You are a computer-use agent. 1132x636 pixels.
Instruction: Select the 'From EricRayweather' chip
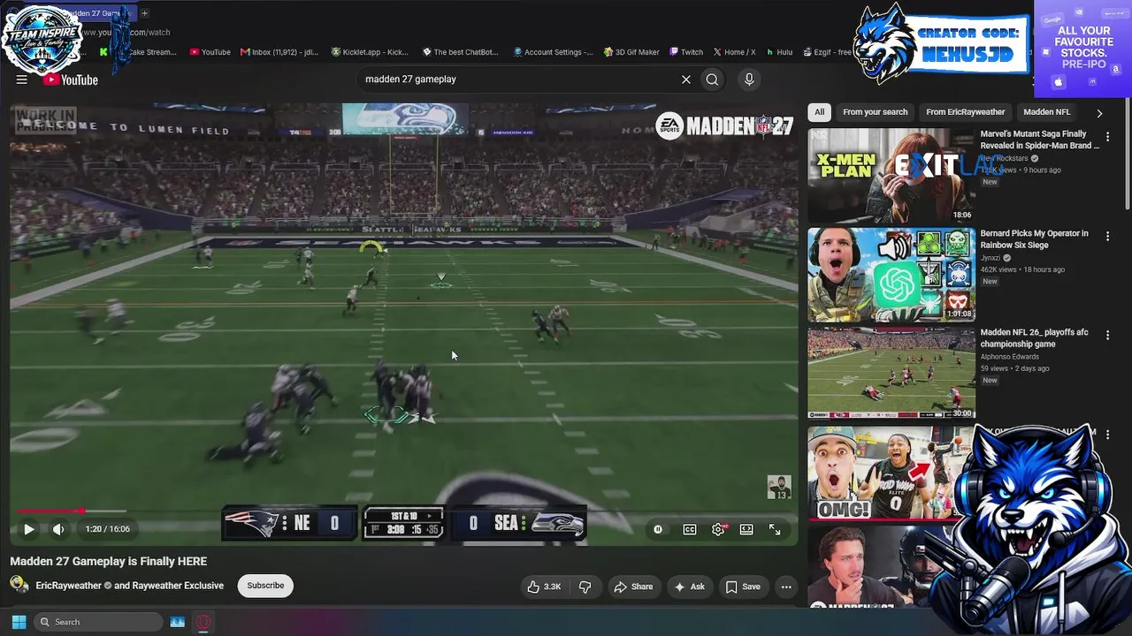(x=966, y=112)
